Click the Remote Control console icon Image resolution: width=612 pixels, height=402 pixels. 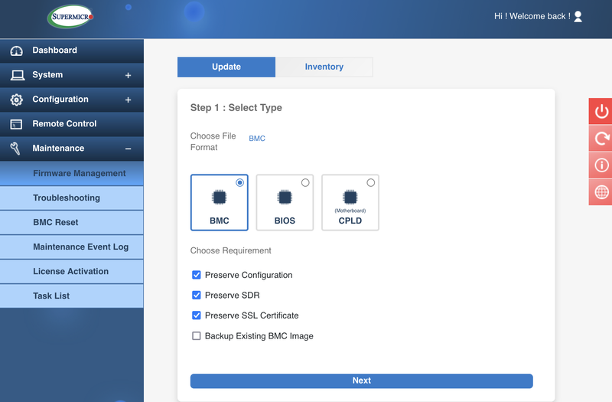(16, 124)
